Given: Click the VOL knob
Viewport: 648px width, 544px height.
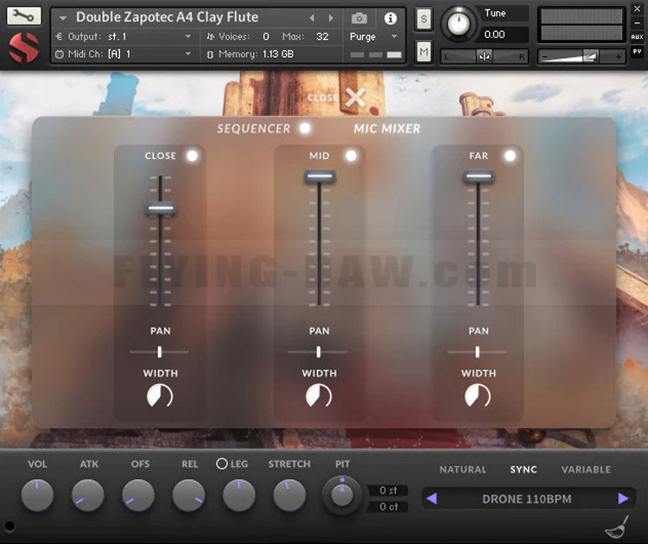Looking at the screenshot, I should pyautogui.click(x=37, y=496).
